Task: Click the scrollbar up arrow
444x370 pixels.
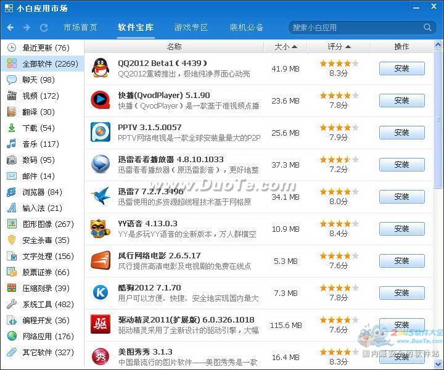Action: pos(438,45)
